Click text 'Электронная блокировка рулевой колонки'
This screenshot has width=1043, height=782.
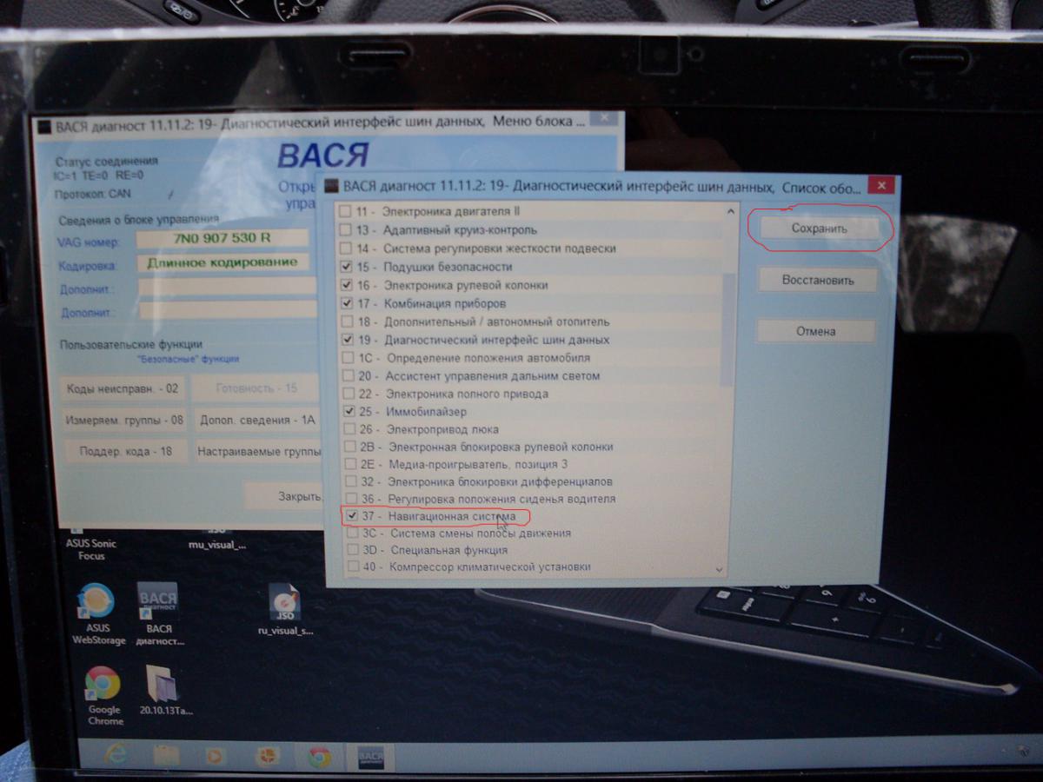[500, 447]
